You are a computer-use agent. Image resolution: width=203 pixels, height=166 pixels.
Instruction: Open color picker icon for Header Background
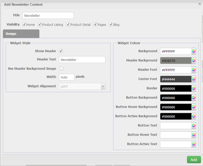click(193, 60)
